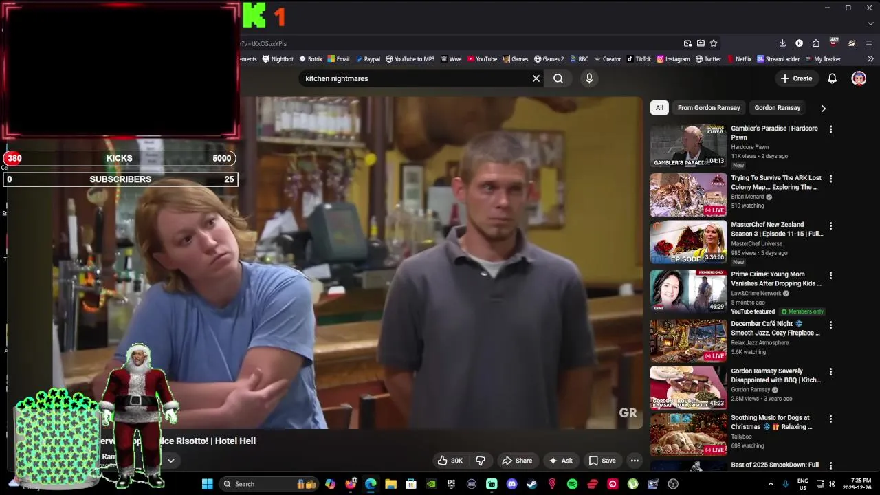This screenshot has height=495, width=880.
Task: Start voice search with the microphone icon
Action: coord(589,78)
